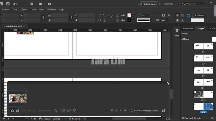Click the 100% opacity field

[x=165, y=20]
